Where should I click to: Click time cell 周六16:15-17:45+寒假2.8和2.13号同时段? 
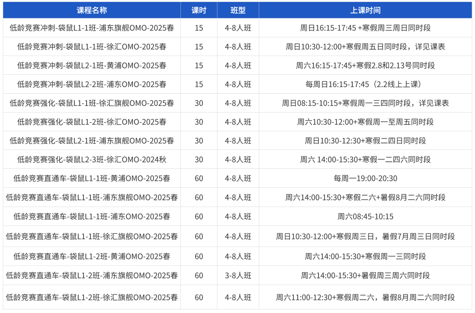point(365,66)
